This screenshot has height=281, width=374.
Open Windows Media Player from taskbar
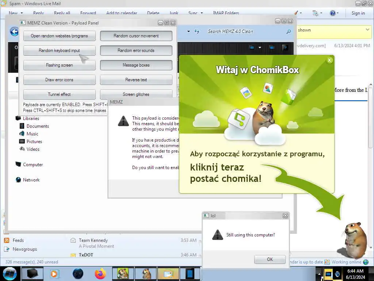point(54,274)
